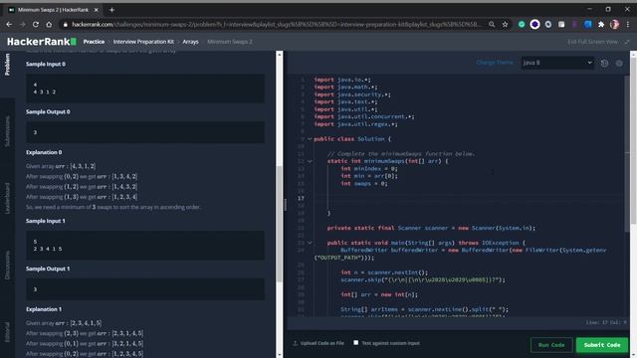Viewport: 637px width, 358px height.
Task: Open the green circular extension icon
Action: point(522,24)
